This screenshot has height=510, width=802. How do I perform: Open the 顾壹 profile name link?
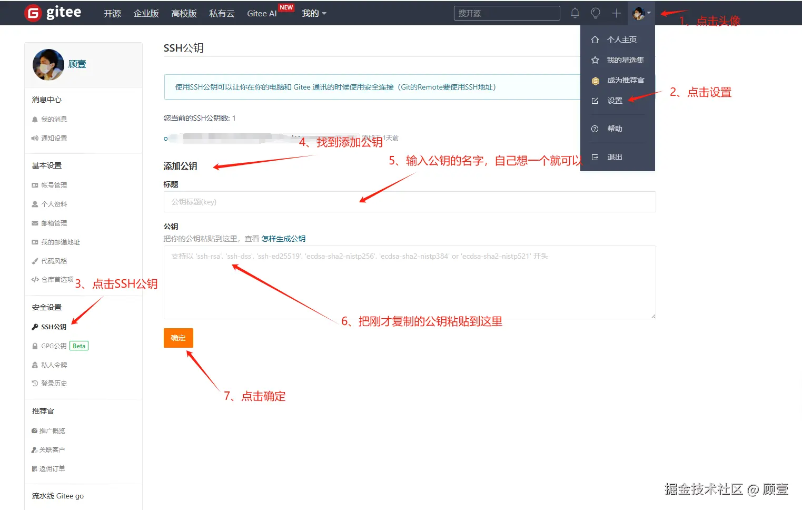pos(77,64)
